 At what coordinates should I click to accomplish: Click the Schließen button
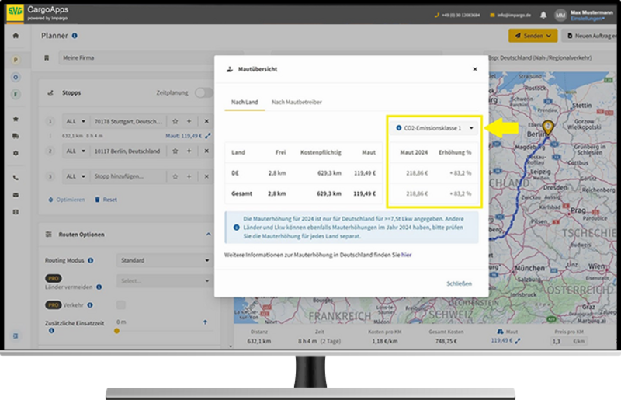click(x=459, y=283)
